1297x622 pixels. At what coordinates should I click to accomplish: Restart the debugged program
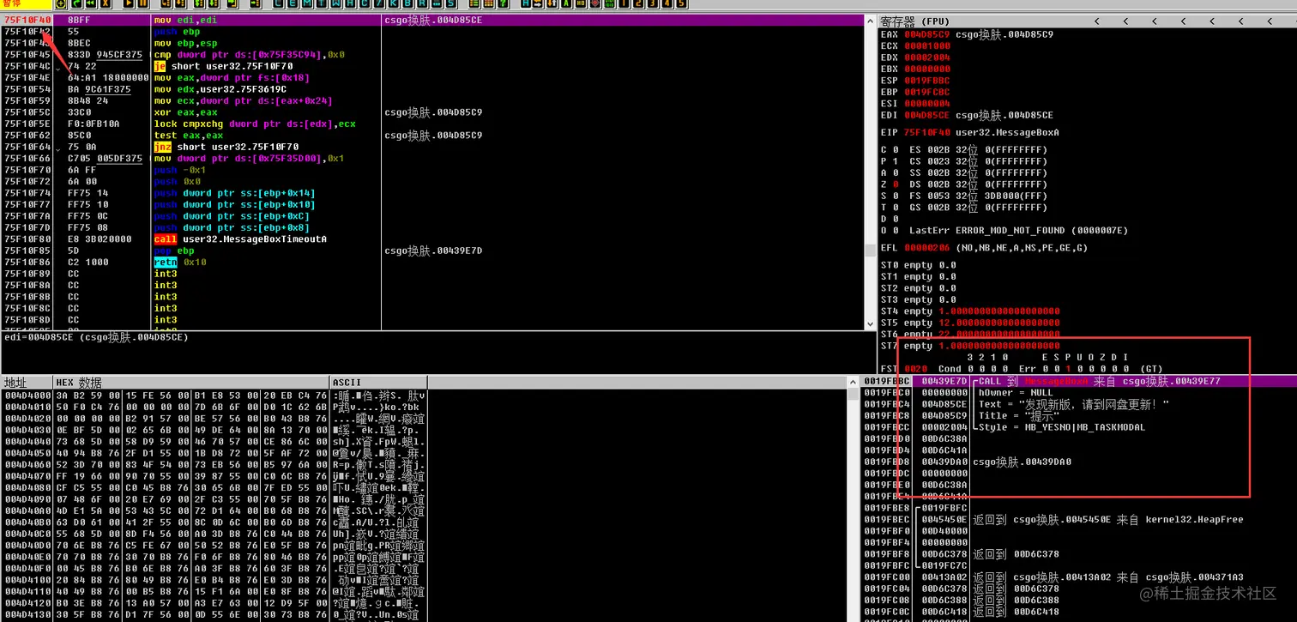pyautogui.click(x=91, y=4)
